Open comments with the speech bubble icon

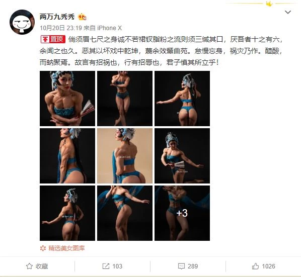(x=181, y=266)
